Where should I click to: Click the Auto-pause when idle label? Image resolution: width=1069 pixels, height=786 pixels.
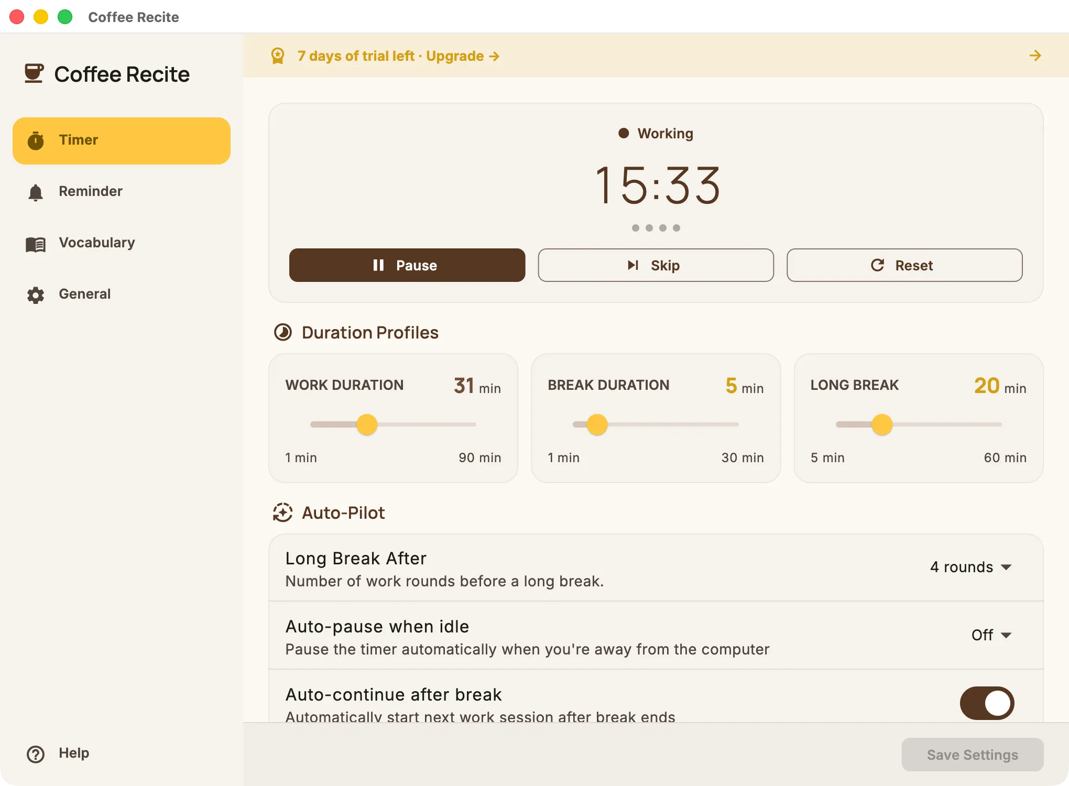coord(377,627)
